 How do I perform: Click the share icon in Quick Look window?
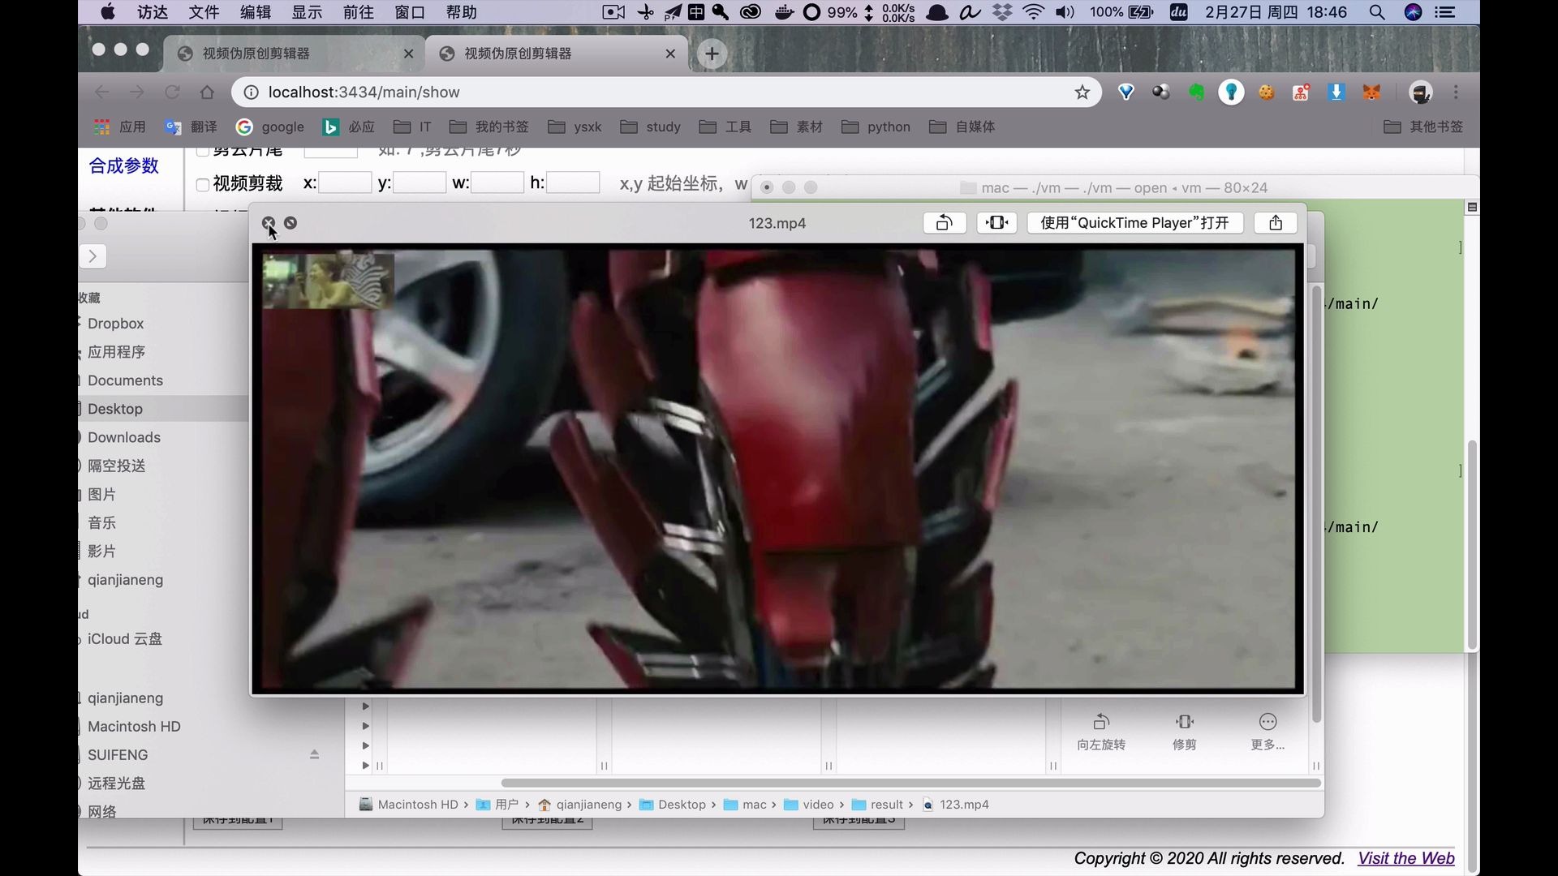click(x=1275, y=223)
